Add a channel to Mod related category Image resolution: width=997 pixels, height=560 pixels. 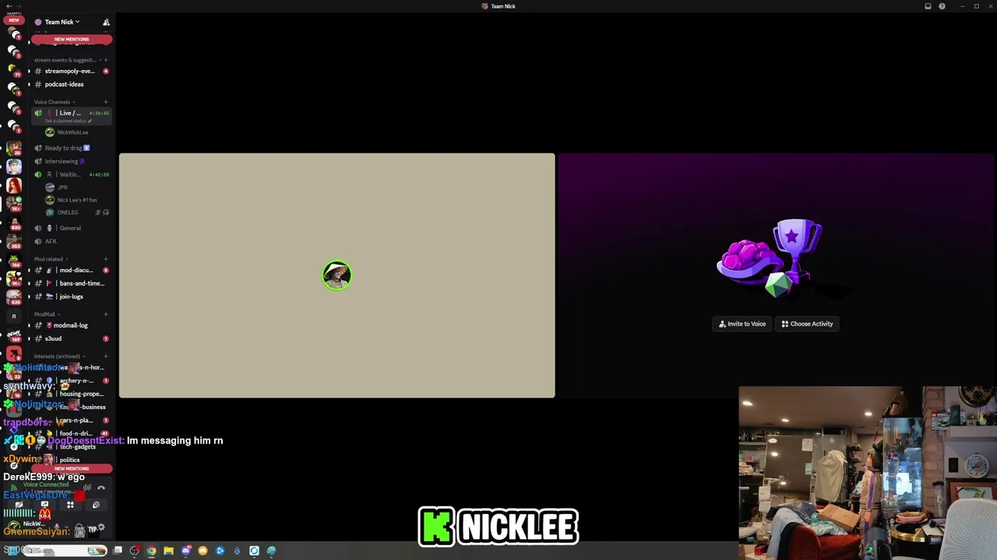tap(106, 259)
